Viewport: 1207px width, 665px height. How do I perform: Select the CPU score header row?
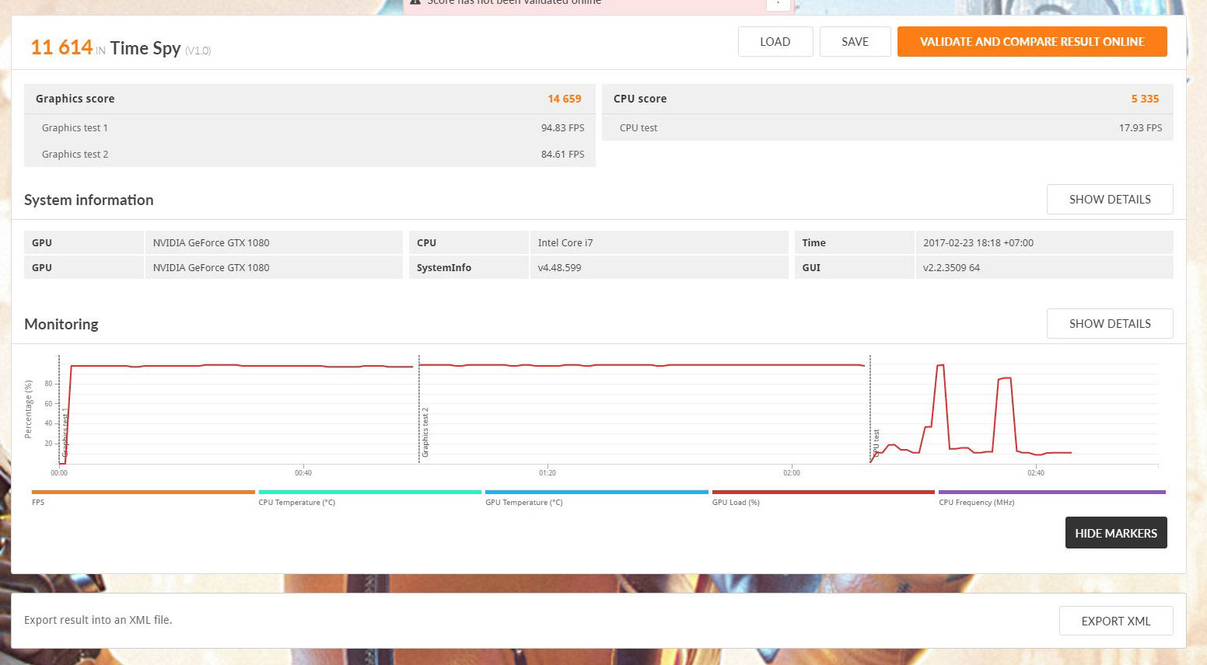[887, 99]
